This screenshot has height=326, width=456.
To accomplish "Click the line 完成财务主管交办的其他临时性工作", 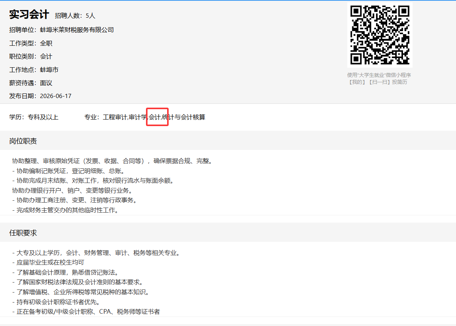I will (x=66, y=210).
